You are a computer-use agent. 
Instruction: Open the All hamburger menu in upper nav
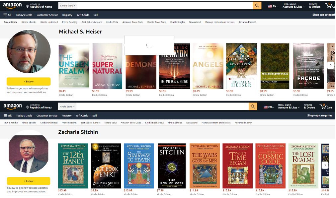pyautogui.click(x=8, y=15)
